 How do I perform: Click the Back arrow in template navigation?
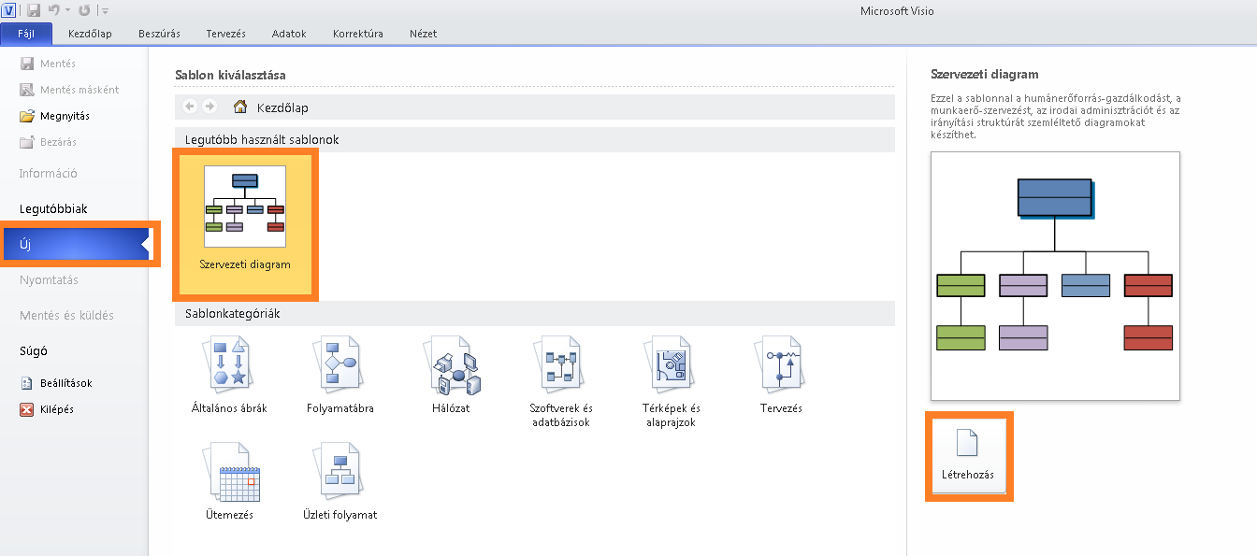click(x=191, y=107)
